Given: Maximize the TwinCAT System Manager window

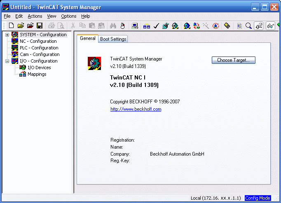Looking at the screenshot, I should pyautogui.click(x=265, y=7).
